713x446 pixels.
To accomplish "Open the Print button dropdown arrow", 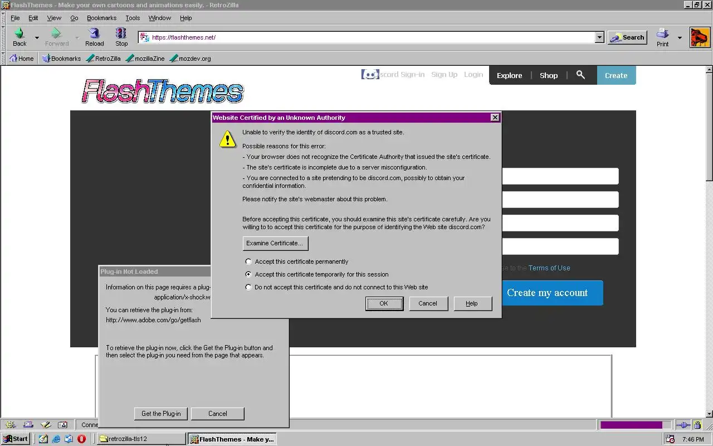I will 680,38.
